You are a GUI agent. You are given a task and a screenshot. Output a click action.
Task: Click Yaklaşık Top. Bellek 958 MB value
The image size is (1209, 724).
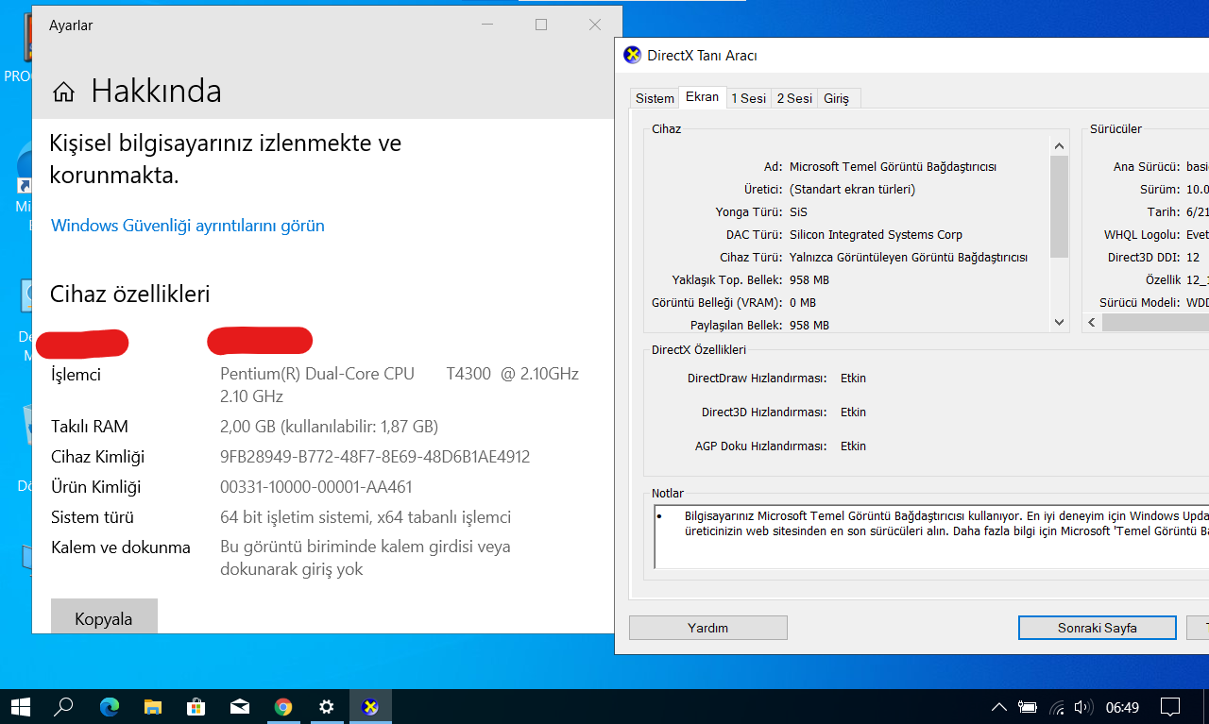(809, 280)
